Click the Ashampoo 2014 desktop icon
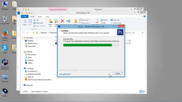Screen dimensions: 182x102 [x=5, y=64]
